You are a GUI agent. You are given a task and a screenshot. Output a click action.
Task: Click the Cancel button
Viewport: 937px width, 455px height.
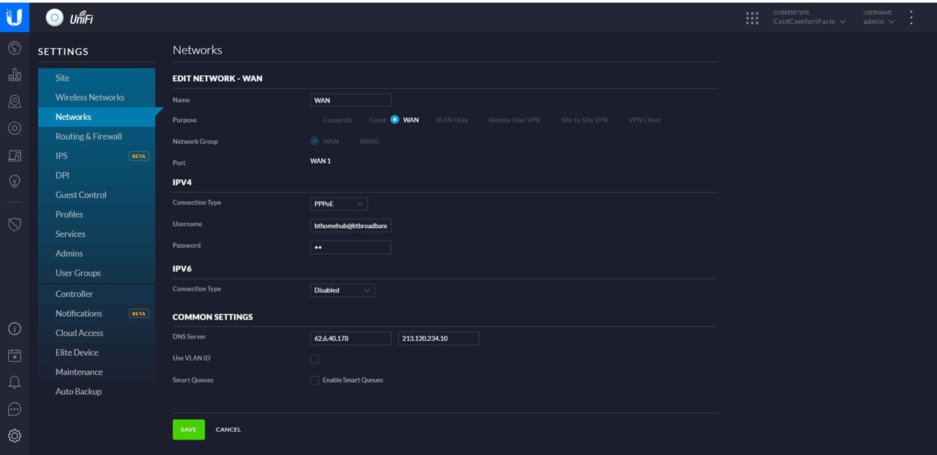tap(228, 429)
